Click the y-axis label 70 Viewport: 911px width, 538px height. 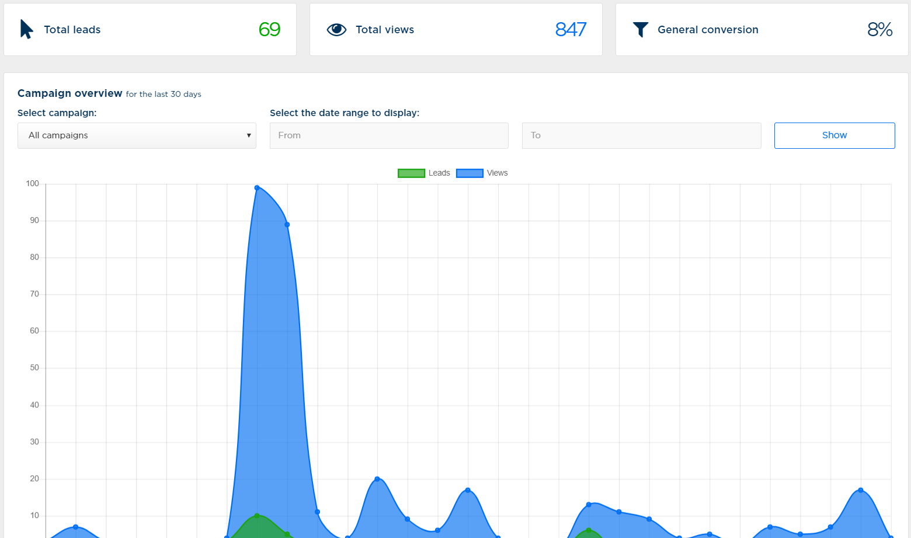[x=35, y=294]
